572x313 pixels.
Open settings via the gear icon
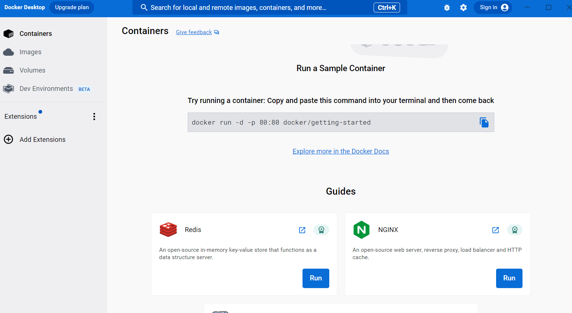coord(463,7)
